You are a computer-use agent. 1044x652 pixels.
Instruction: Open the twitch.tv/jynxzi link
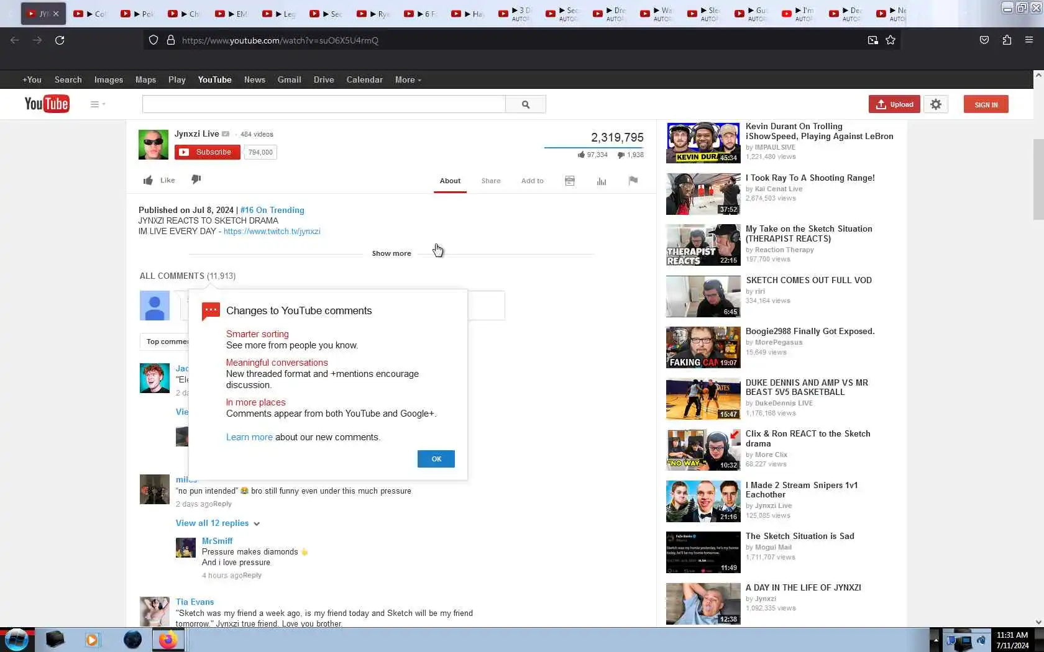coord(272,231)
